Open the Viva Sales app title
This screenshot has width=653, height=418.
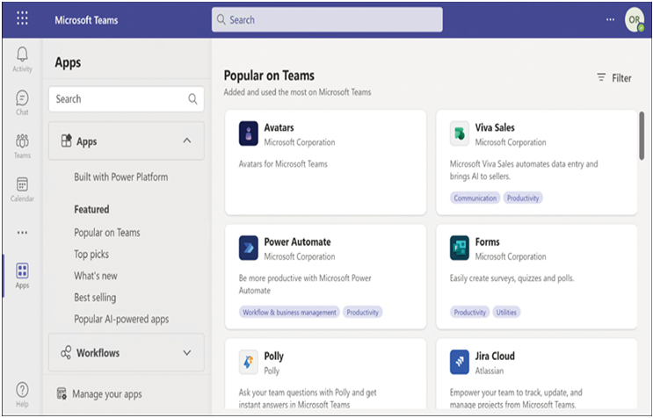click(x=495, y=127)
